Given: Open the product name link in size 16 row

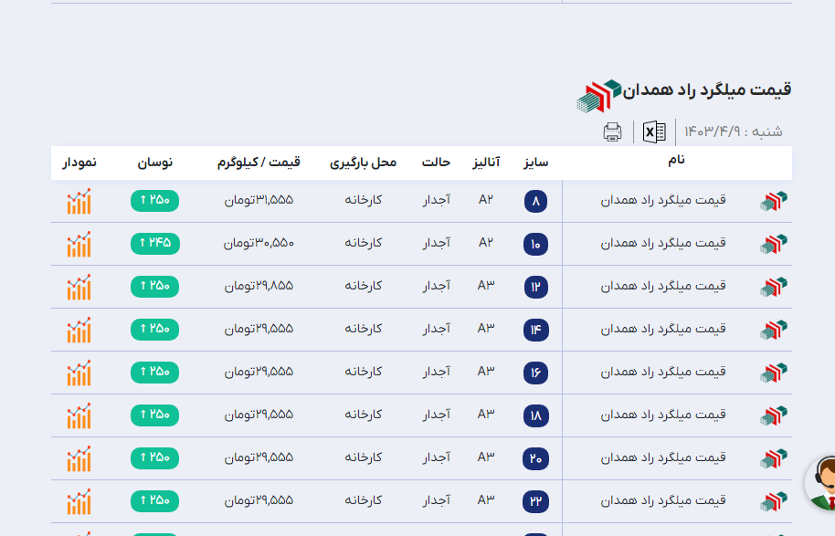Looking at the screenshot, I should 663,372.
